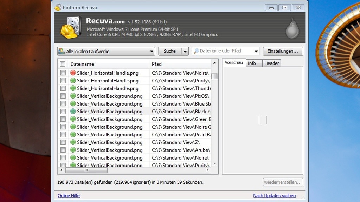Check the Slider_VerticalBackground.png box for Blue Ste path
The width and height of the screenshot is (360, 202).
pyautogui.click(x=63, y=104)
